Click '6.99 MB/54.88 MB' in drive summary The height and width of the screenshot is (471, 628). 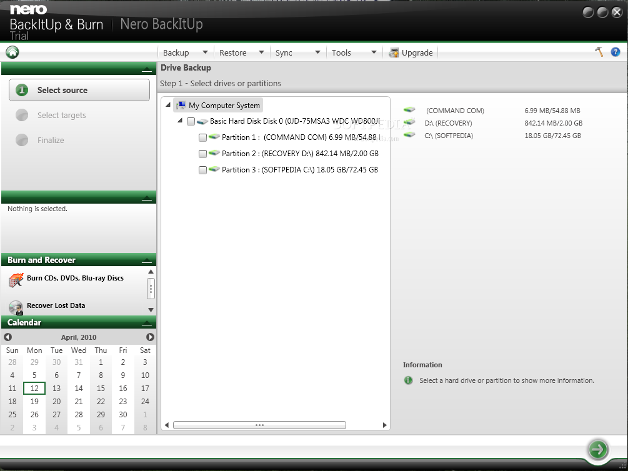click(552, 111)
